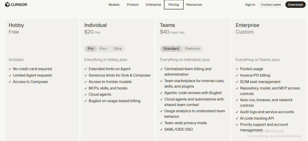Click 'Centralized team billing and administration'
The image size is (308, 141).
(x=188, y=72)
